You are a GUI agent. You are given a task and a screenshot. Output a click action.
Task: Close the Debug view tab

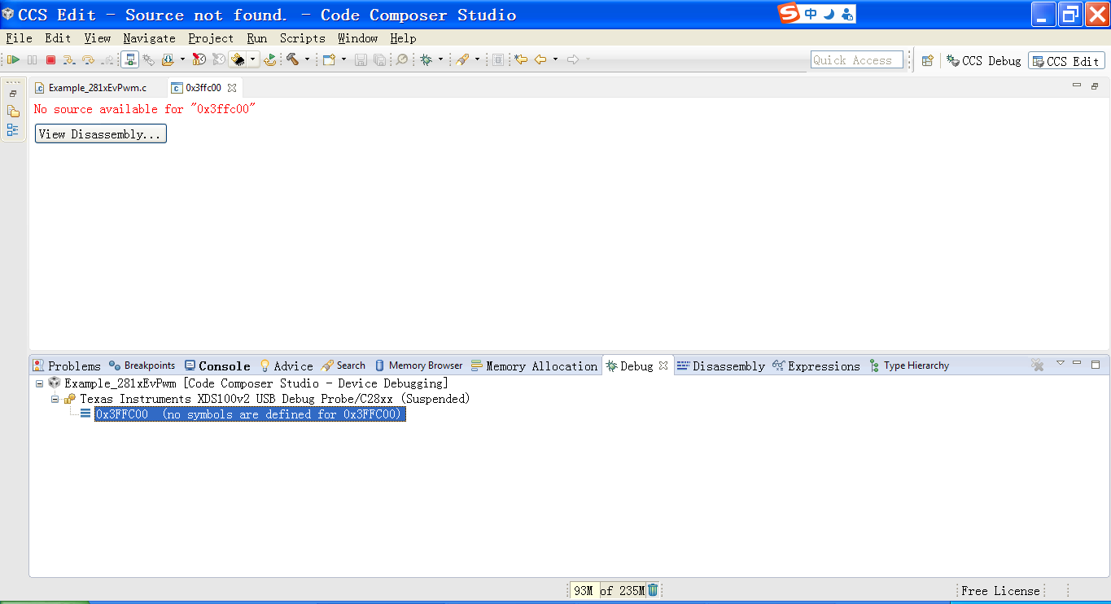point(663,365)
